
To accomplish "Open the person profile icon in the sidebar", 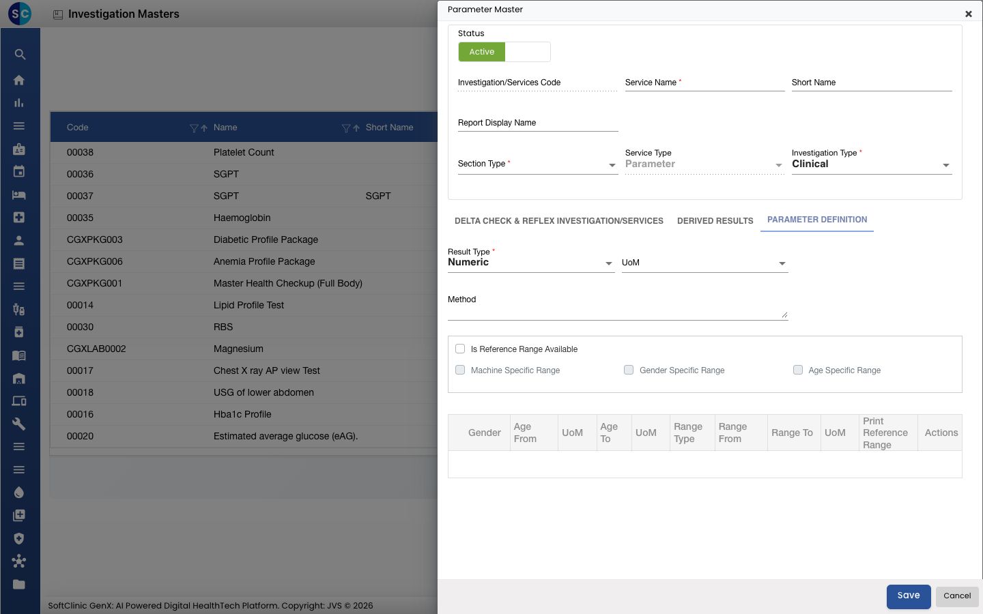I will [x=19, y=241].
